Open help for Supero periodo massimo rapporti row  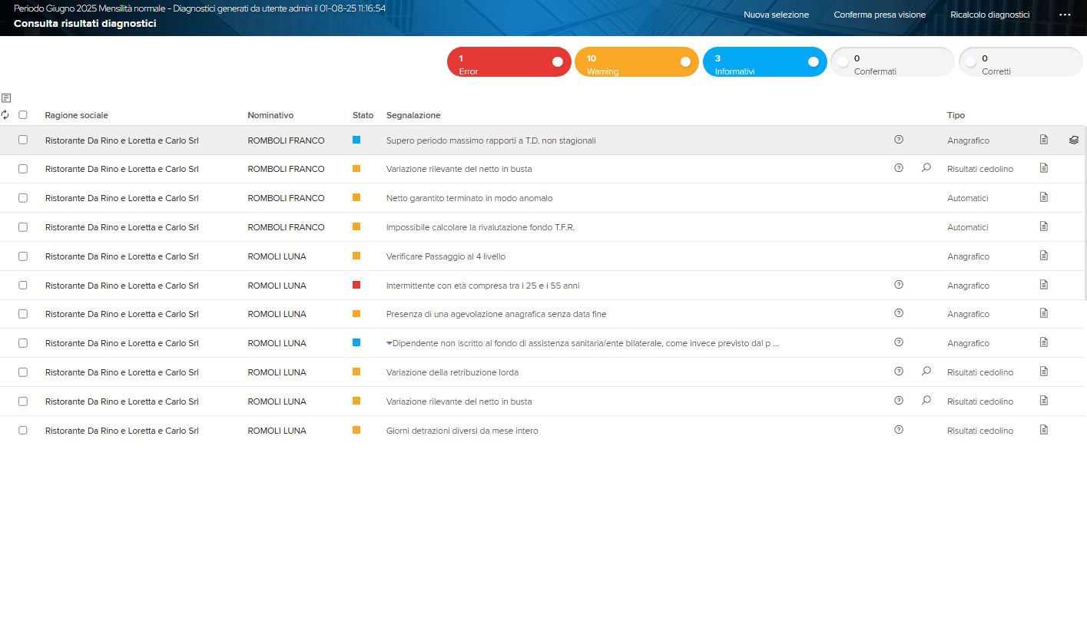pyautogui.click(x=899, y=140)
